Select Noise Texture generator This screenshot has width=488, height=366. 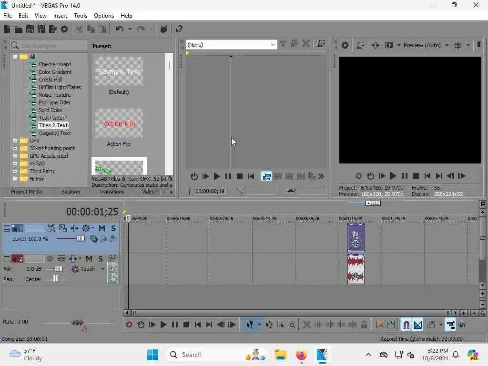(x=54, y=95)
